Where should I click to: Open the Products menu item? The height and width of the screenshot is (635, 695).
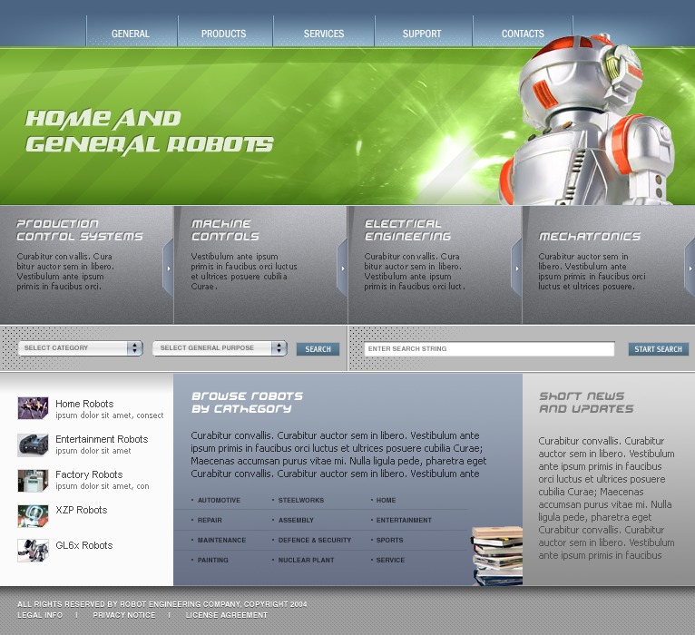[x=223, y=34]
